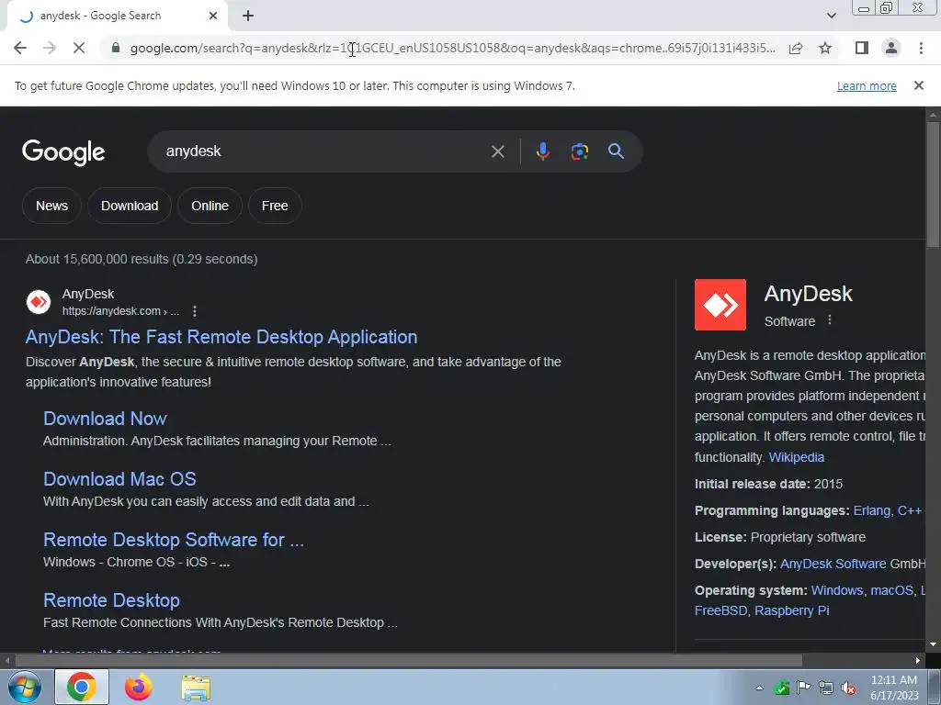The height and width of the screenshot is (705, 941).
Task: Click the vertical scrollbar thumb
Action: click(x=933, y=185)
